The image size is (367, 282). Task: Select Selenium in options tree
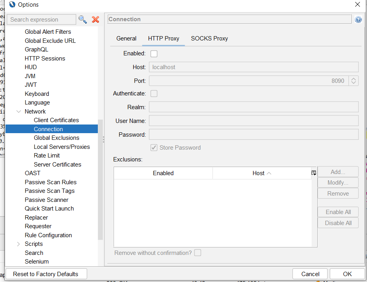click(37, 262)
